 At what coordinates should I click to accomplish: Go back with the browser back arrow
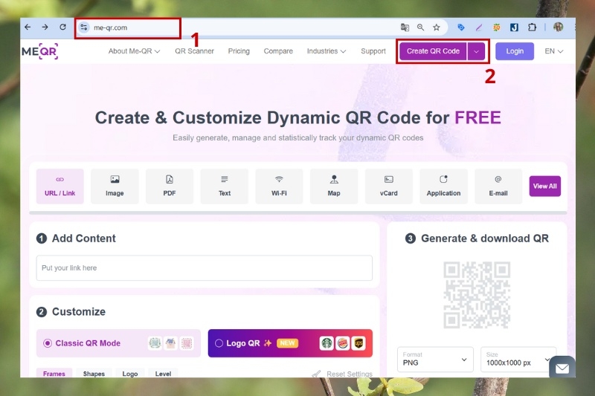[28, 27]
